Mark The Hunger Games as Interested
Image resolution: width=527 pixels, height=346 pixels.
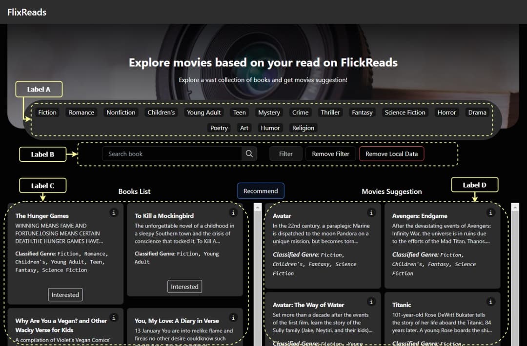pos(65,295)
